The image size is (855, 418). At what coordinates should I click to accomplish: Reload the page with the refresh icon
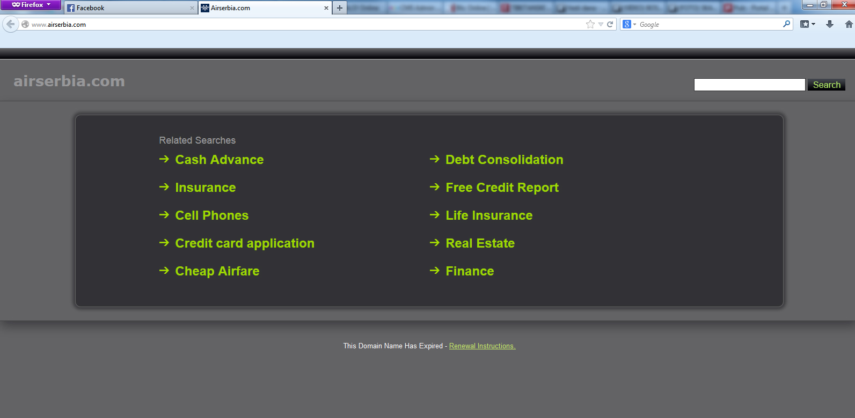(x=610, y=24)
